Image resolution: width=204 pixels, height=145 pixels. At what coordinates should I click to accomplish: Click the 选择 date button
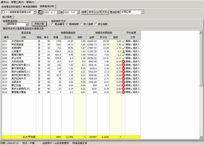(x=84, y=12)
